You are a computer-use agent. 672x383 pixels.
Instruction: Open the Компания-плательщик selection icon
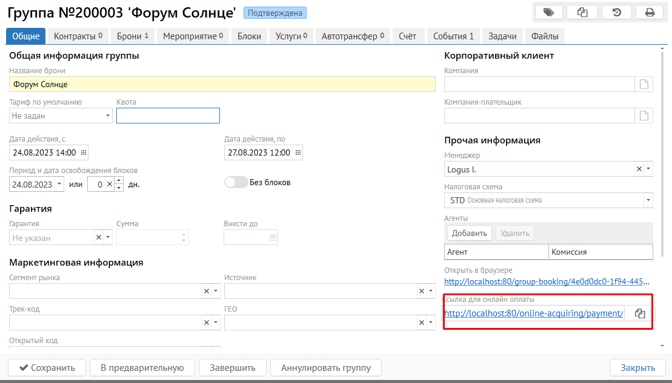(644, 116)
